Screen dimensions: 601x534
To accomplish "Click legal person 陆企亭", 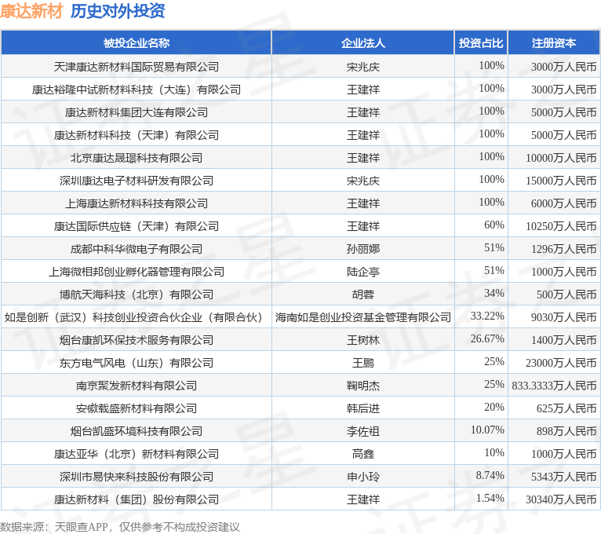I will (x=363, y=272).
